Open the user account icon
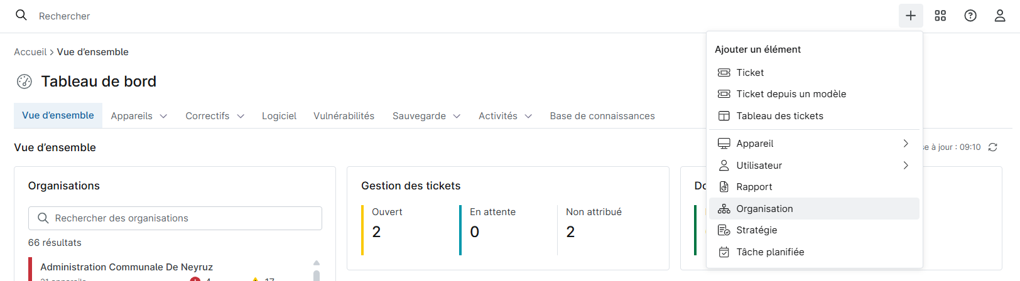The image size is (1020, 281). pyautogui.click(x=1000, y=16)
